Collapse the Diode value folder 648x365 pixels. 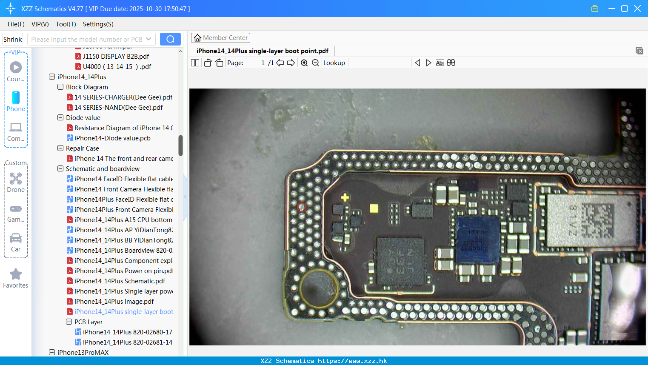click(x=60, y=118)
